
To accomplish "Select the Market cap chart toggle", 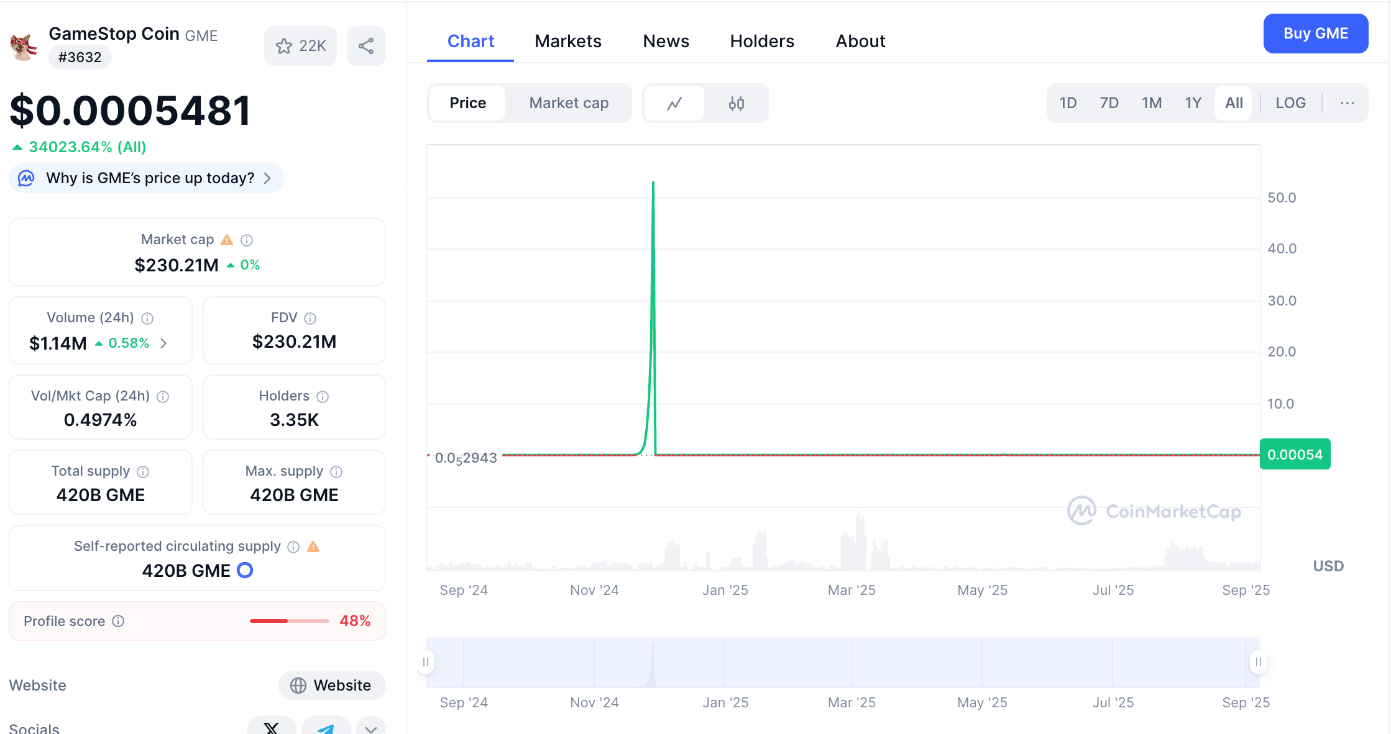I will tap(569, 103).
